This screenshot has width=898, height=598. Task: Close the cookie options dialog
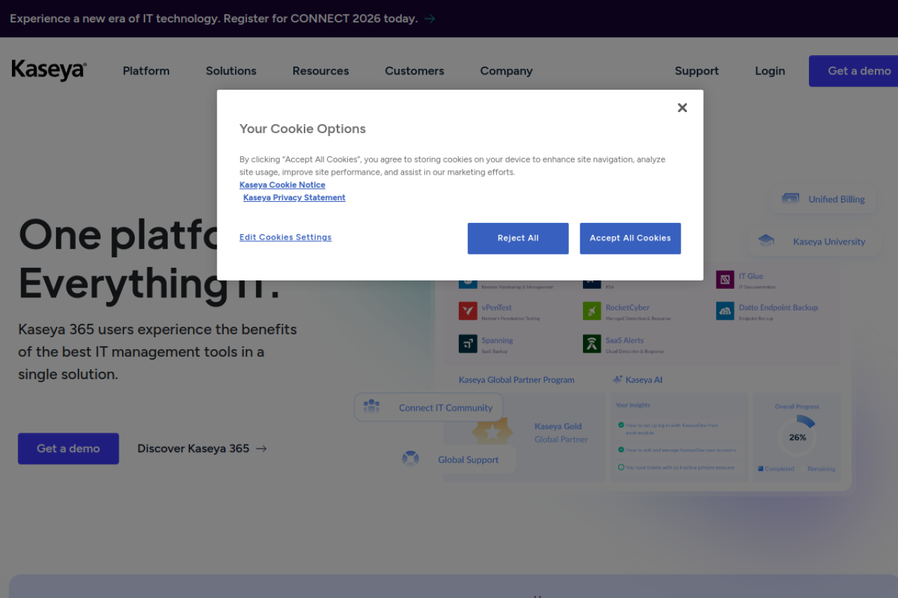point(682,108)
